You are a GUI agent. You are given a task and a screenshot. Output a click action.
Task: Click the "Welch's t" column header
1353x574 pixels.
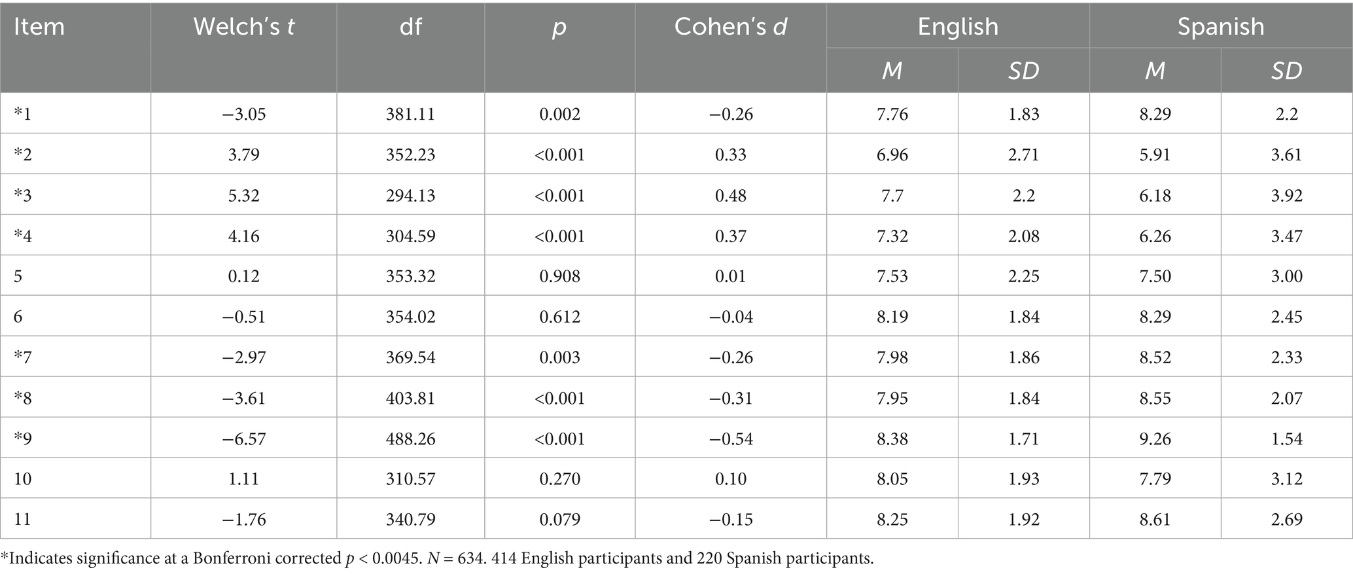click(x=243, y=27)
